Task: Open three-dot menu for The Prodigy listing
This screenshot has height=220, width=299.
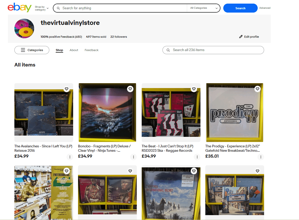Action: point(261,157)
